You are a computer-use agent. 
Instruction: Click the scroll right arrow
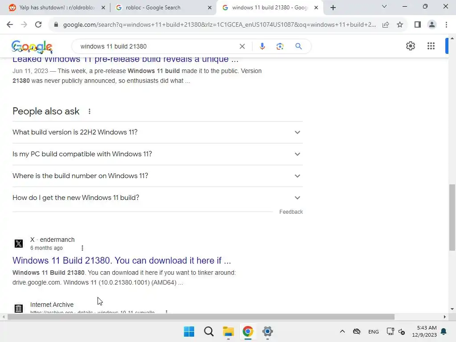445,317
